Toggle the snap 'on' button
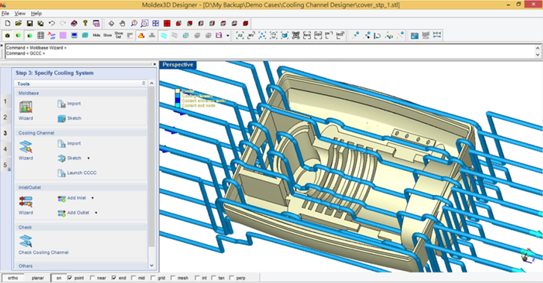The image size is (543, 283). coord(59,278)
